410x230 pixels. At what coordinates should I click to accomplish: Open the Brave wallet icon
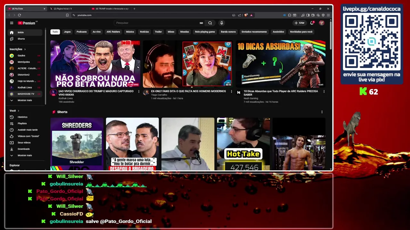click(x=313, y=15)
